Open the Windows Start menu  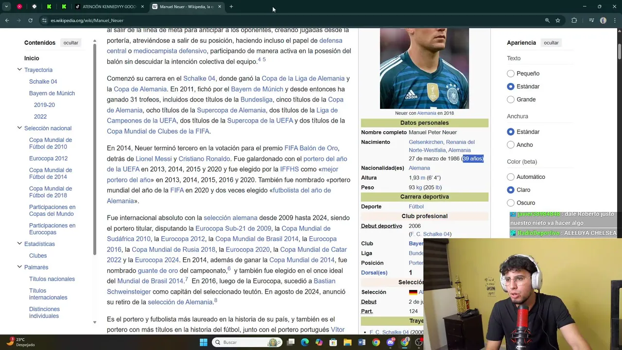click(204, 342)
